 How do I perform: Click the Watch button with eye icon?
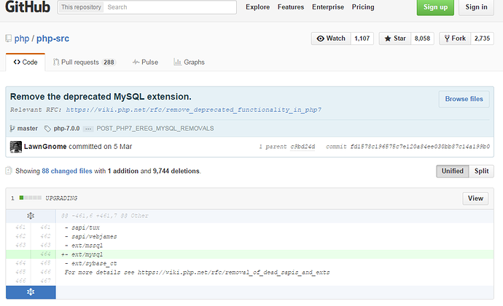click(331, 39)
